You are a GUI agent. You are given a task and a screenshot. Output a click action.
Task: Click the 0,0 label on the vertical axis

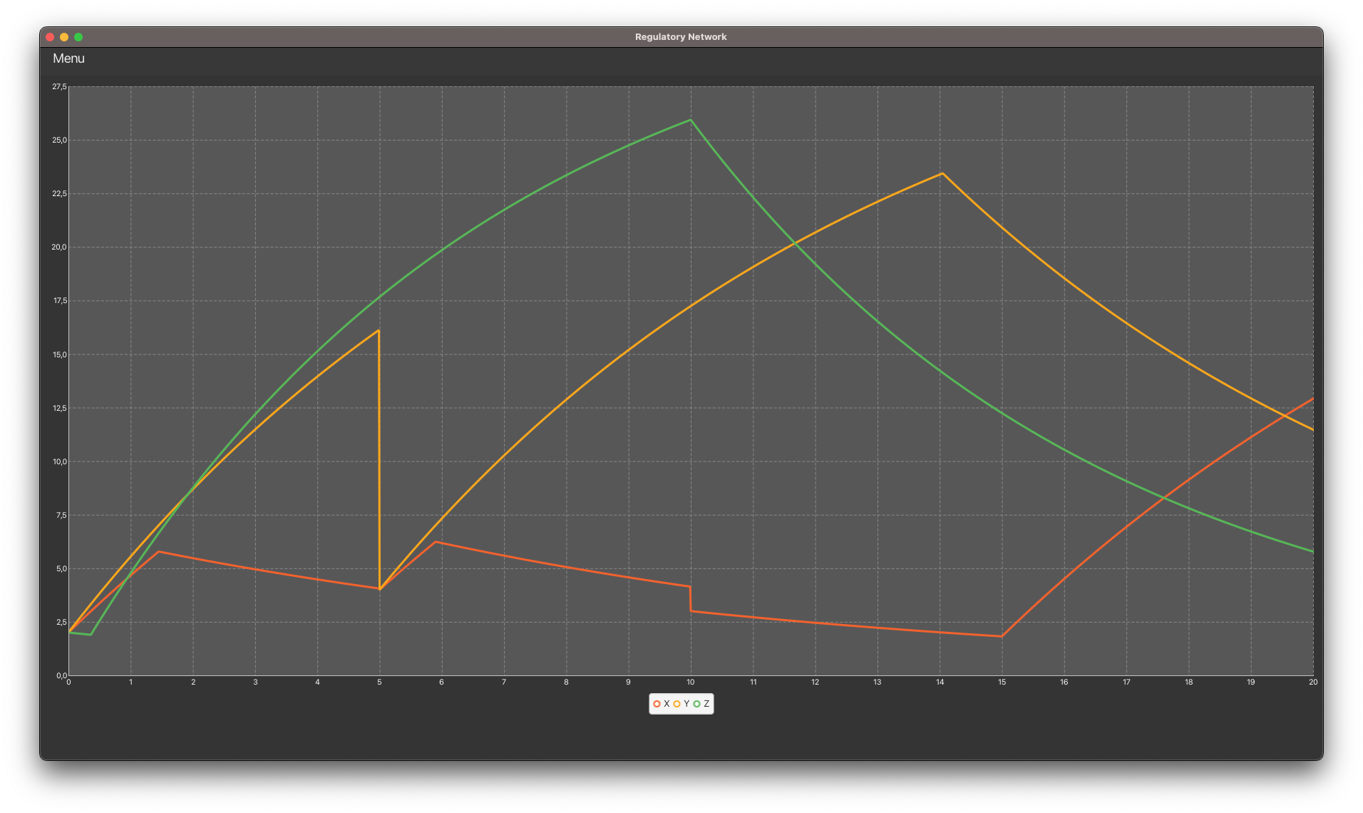(61, 675)
